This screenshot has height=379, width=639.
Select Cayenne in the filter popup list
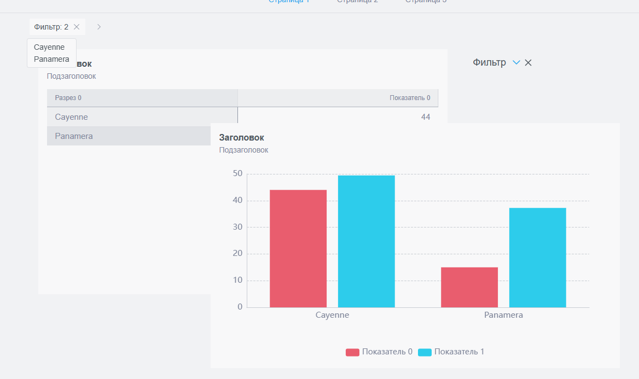49,48
